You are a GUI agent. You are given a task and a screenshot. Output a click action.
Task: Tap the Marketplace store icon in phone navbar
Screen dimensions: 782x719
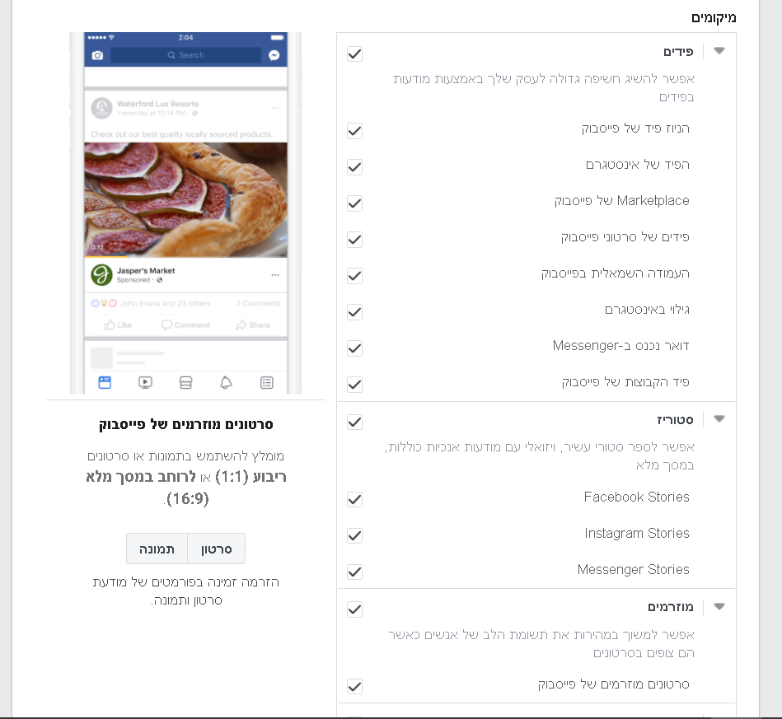(x=185, y=382)
